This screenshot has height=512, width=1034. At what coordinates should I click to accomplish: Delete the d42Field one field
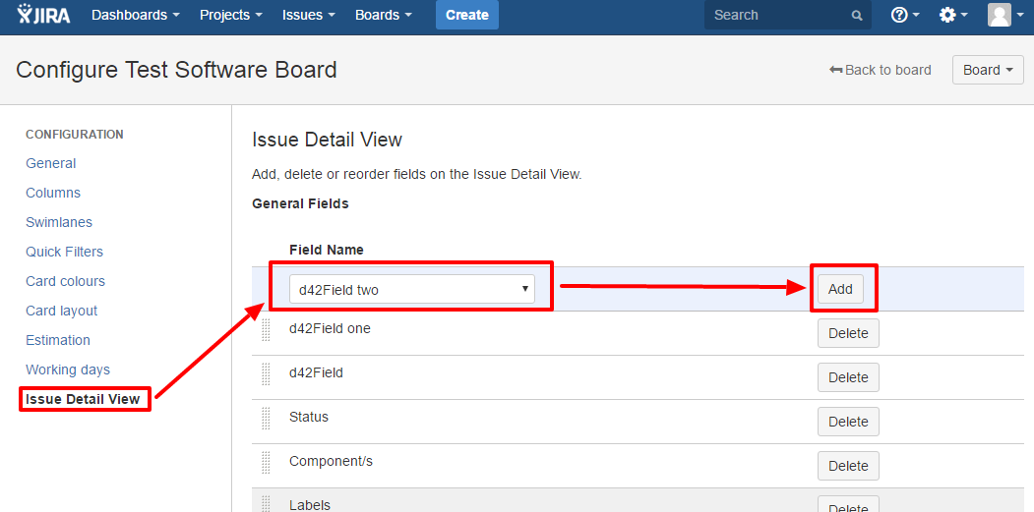(x=848, y=333)
